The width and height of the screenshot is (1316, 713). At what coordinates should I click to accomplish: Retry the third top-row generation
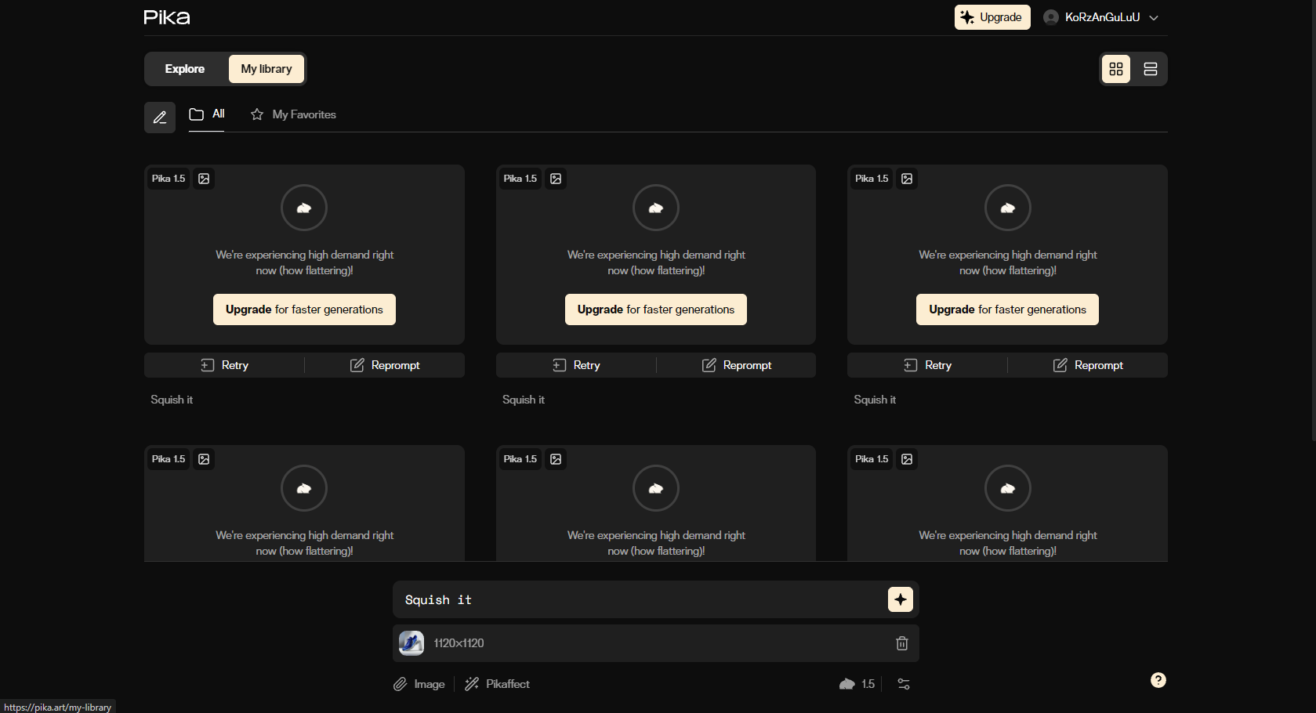click(x=927, y=365)
